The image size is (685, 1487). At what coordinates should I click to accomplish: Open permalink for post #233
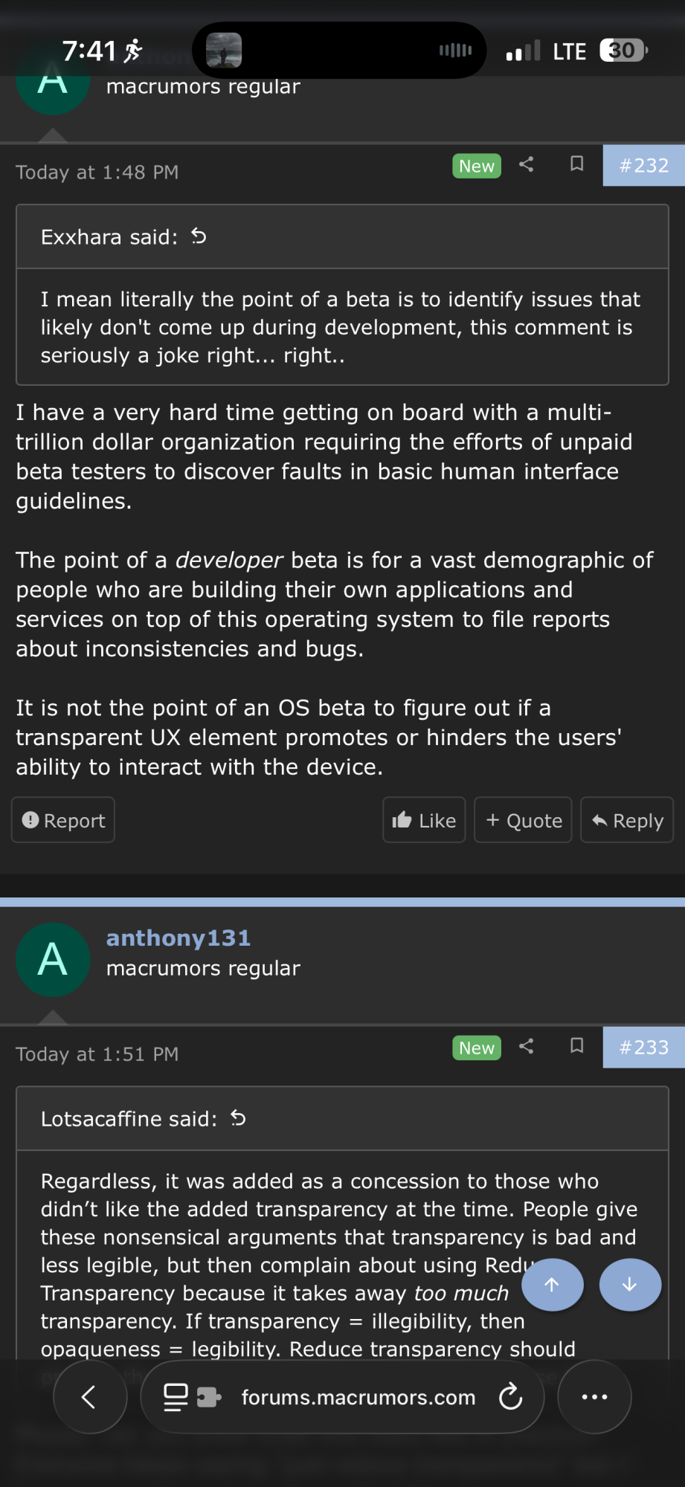(643, 1048)
